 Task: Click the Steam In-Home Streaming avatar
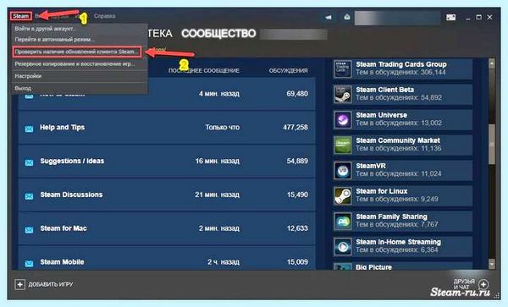343,246
